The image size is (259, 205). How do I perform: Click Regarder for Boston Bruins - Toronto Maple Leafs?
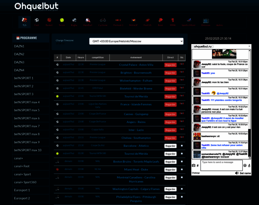(x=170, y=162)
